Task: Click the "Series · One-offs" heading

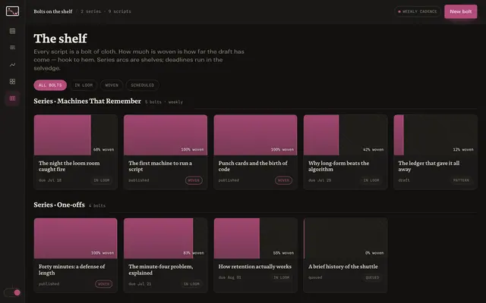Action: [59, 205]
